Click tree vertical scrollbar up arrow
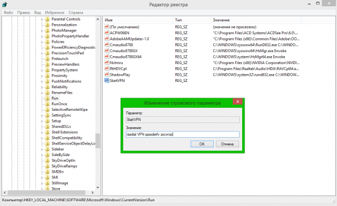337x206 pixels. pos(98,19)
